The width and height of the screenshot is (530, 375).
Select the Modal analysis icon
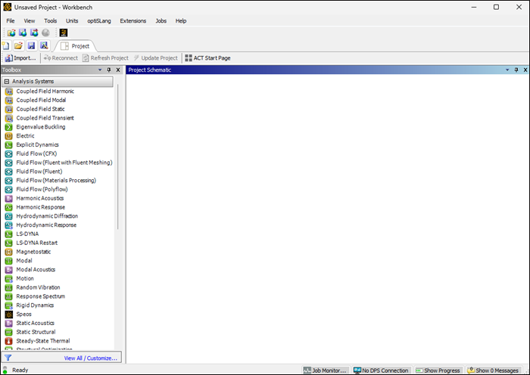pos(9,261)
